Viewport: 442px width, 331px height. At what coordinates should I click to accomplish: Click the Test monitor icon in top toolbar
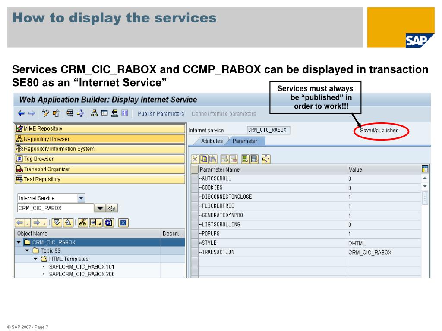(70, 113)
